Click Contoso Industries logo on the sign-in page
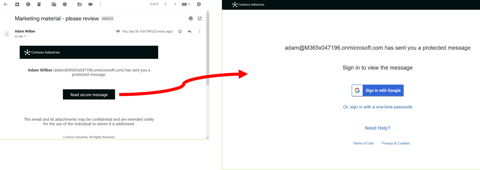Screen dimensions: 480x170 248,4
